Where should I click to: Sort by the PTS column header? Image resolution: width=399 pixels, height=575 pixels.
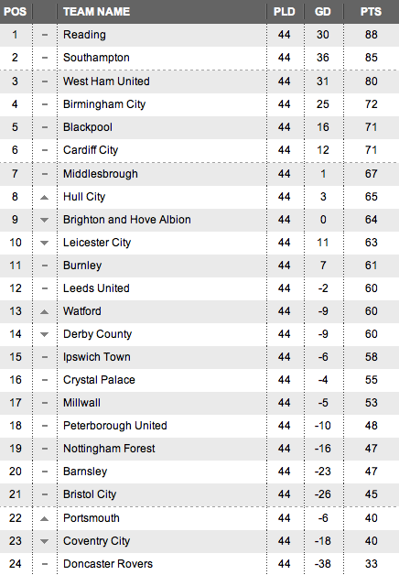point(371,12)
